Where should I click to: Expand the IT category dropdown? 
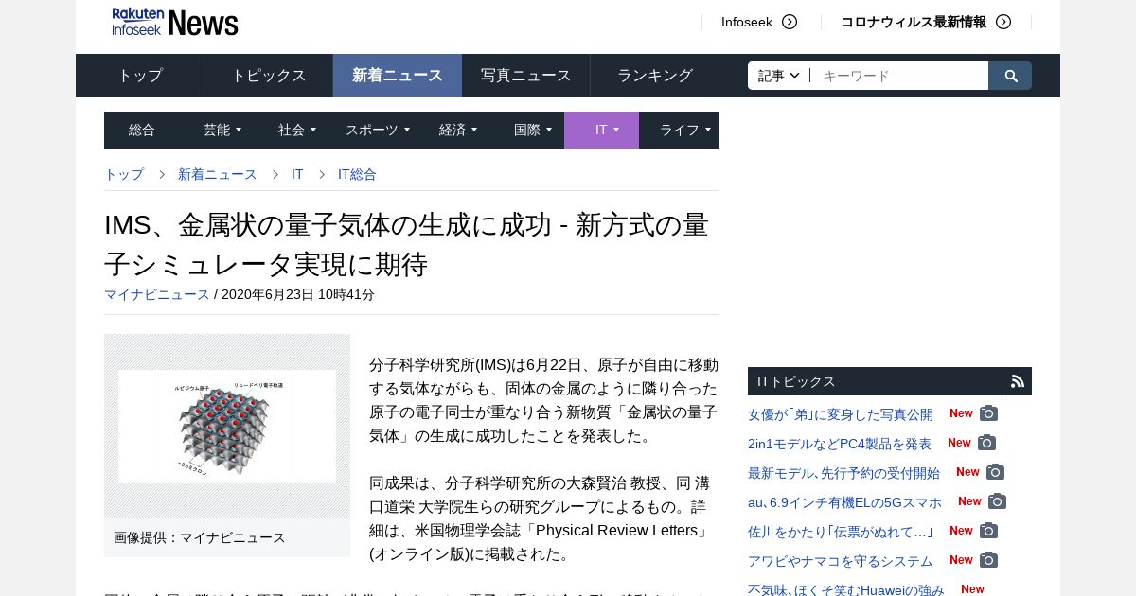click(x=616, y=130)
